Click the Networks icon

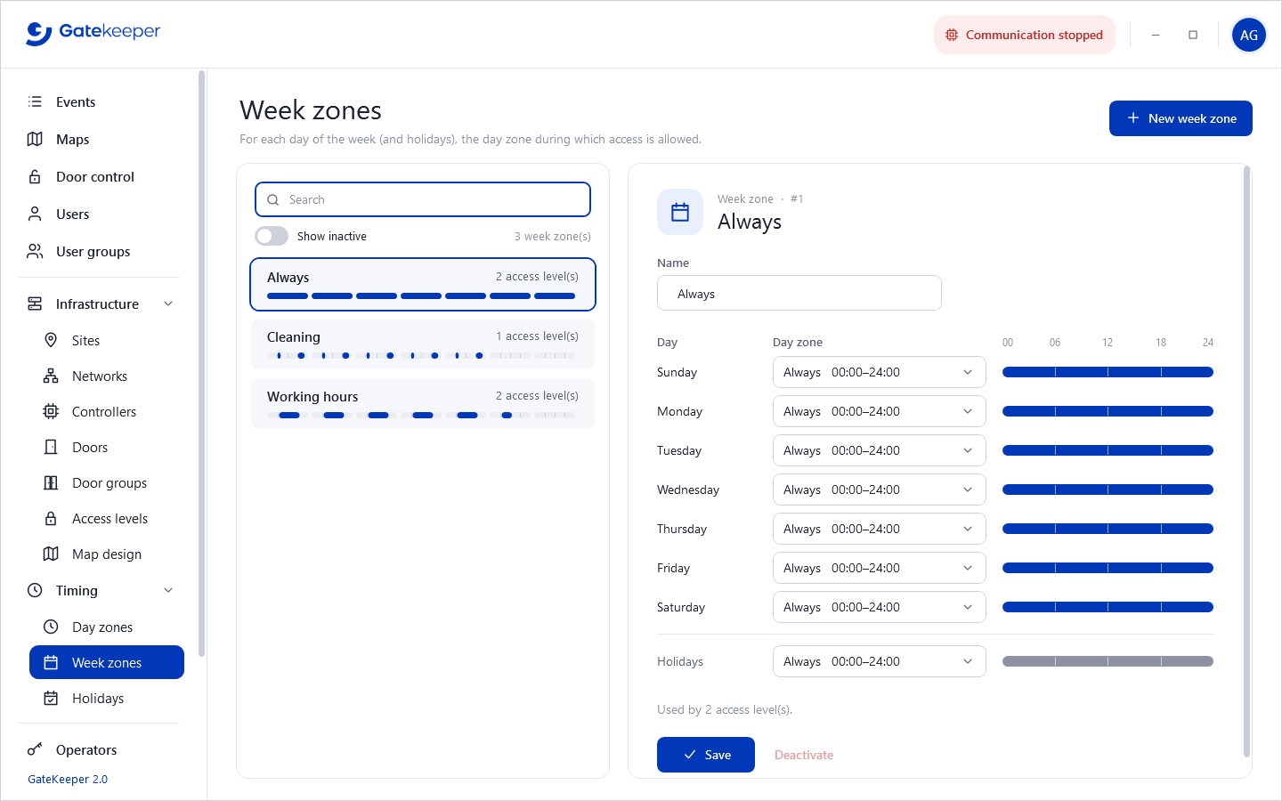click(x=51, y=376)
